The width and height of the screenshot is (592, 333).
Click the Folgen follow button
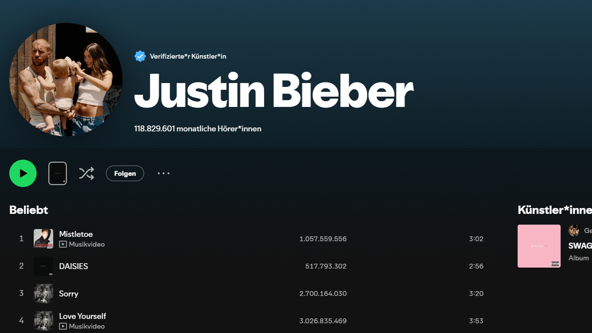[125, 173]
